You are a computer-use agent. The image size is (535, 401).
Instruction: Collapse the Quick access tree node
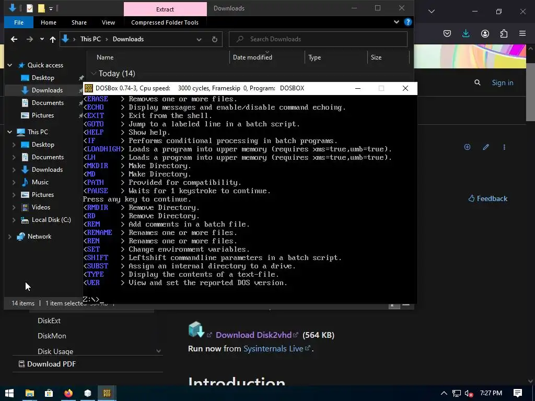tap(9, 65)
